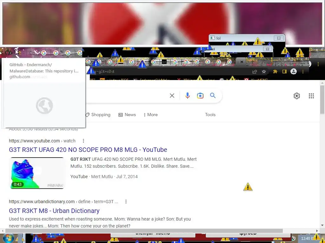Click the horizontal scrollbar thumb

coord(144,231)
